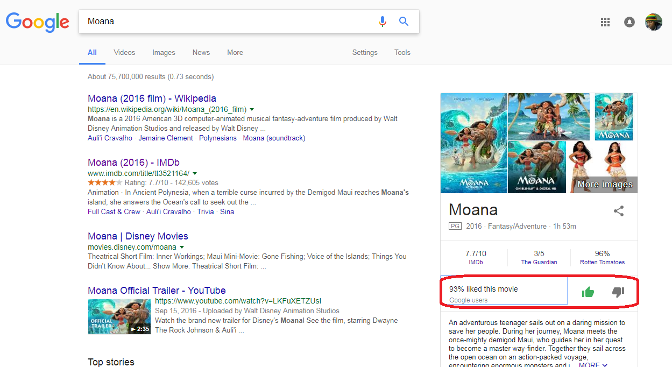The height and width of the screenshot is (367, 672).
Task: Open the Full Cast & Crew link
Action: [x=114, y=211]
